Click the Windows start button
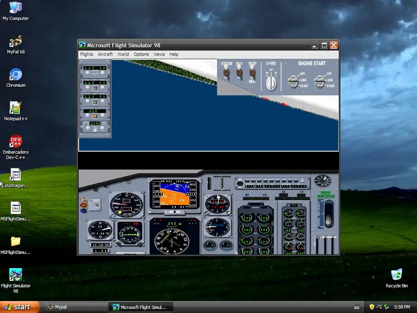The image size is (417, 313). click(x=20, y=307)
